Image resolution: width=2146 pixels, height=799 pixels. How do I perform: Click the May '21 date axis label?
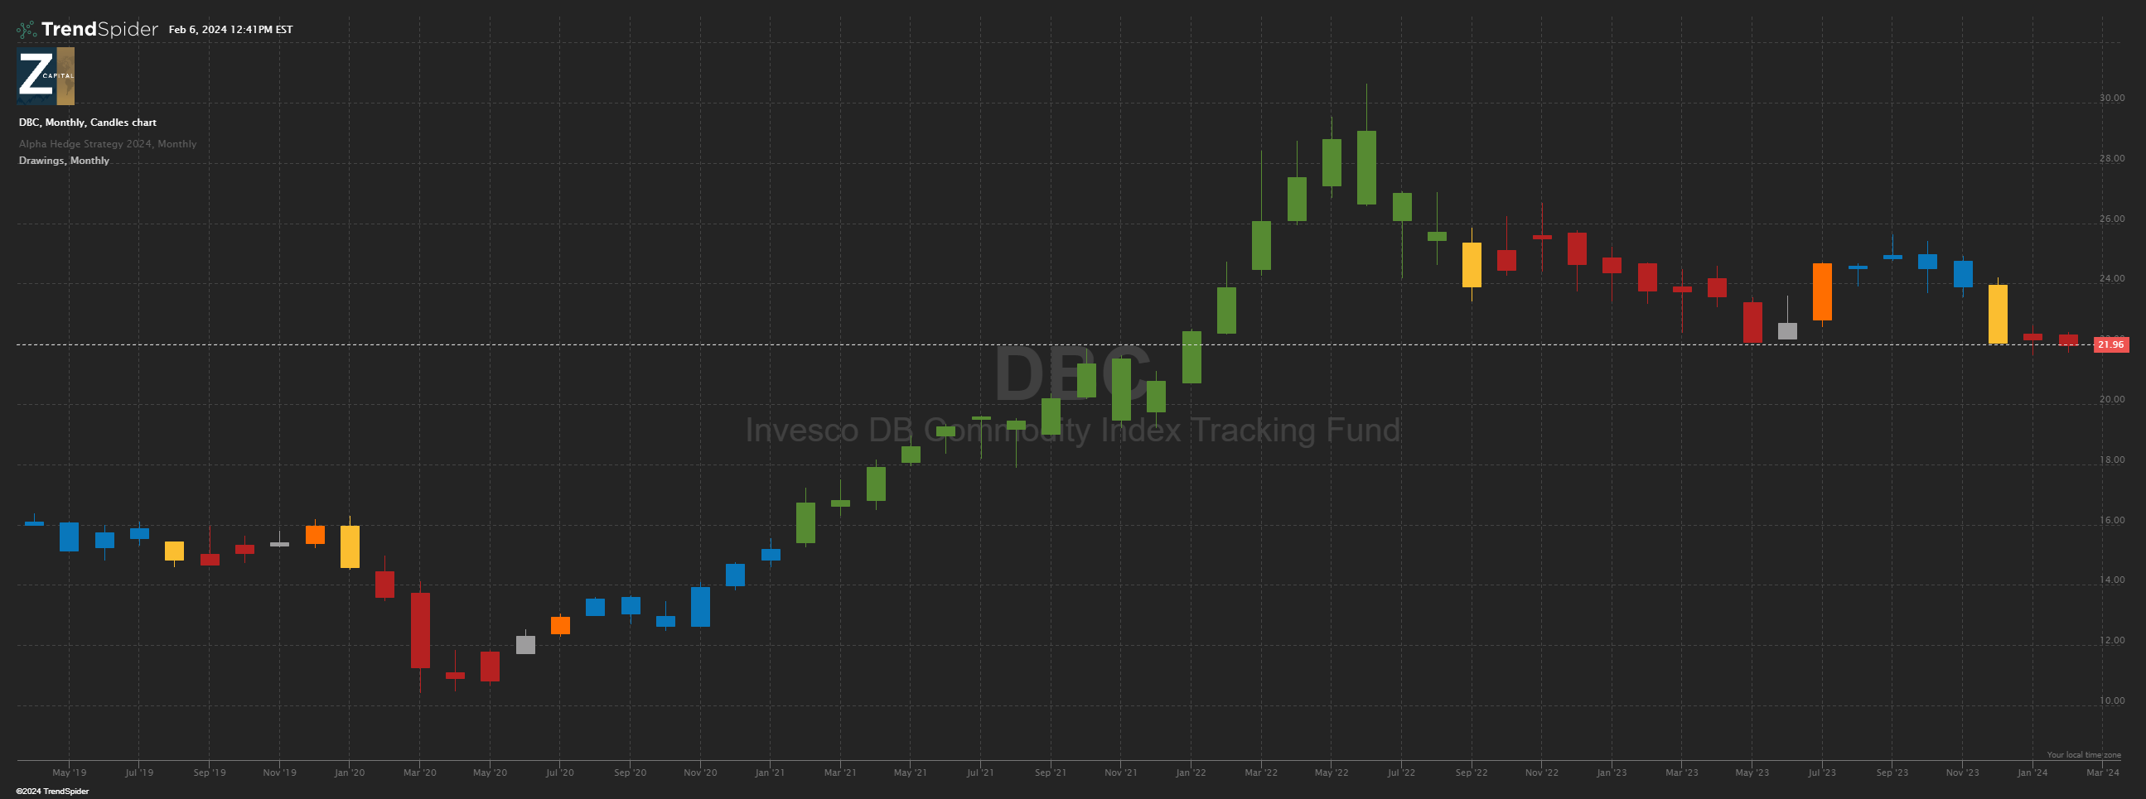(911, 773)
